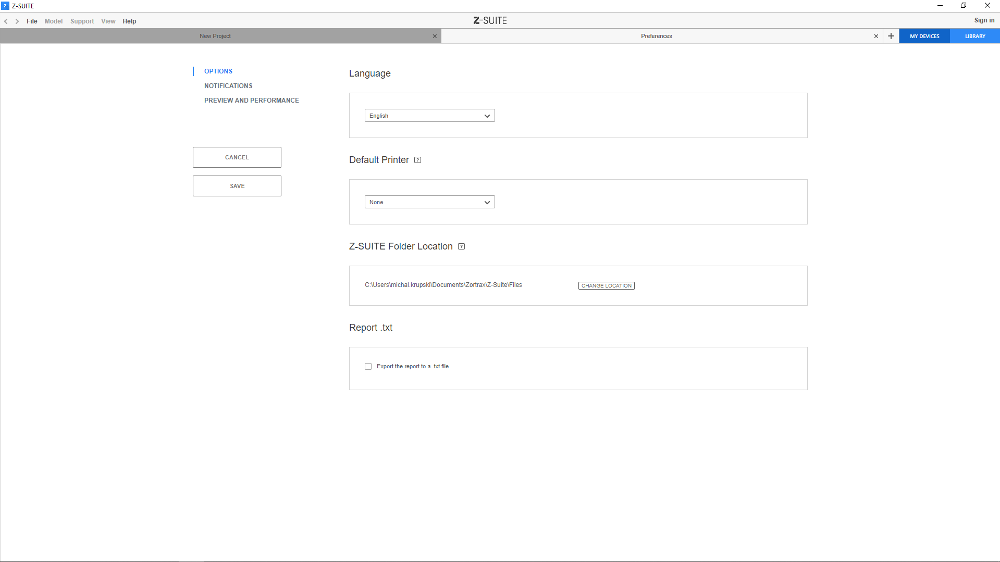Image resolution: width=1000 pixels, height=562 pixels.
Task: Select the Notifications settings section
Action: [228, 86]
